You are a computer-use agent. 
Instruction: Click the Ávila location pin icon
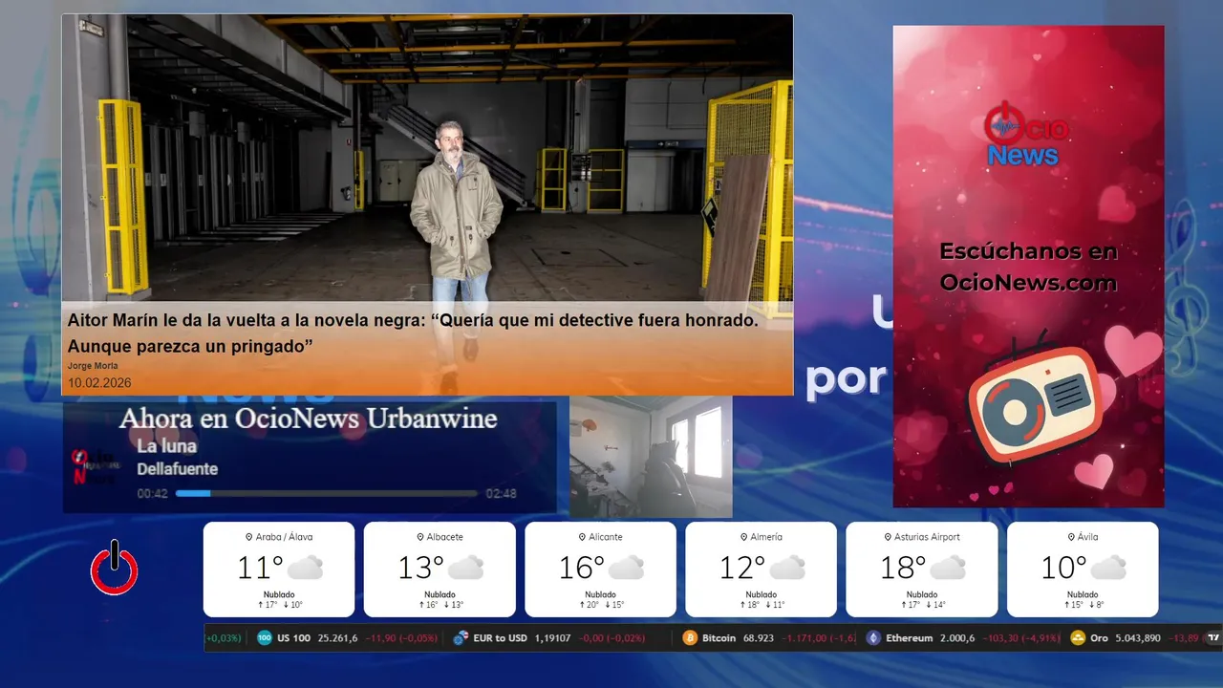1070,537
